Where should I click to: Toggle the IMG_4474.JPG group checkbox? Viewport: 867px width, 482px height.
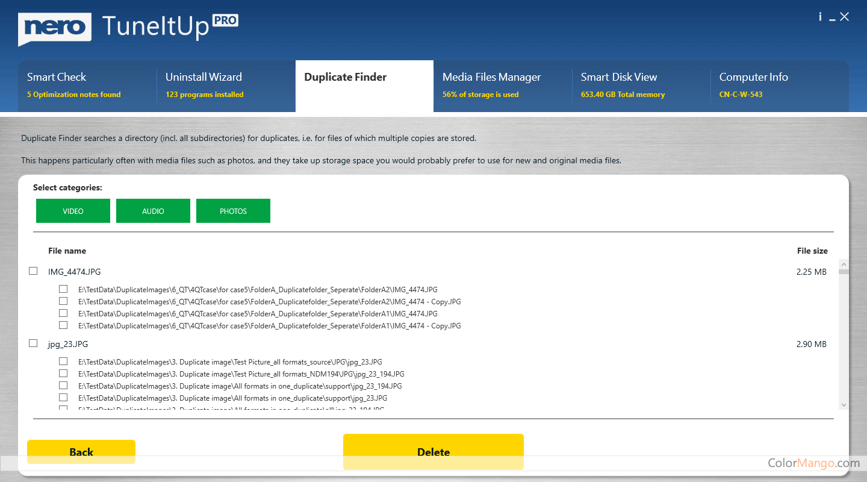33,271
